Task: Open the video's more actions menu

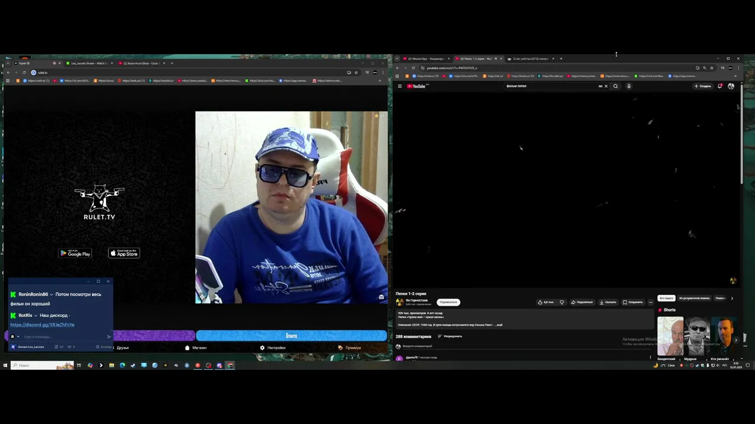Action: pos(651,302)
